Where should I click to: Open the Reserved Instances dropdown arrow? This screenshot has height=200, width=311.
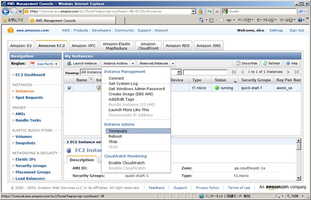[173, 64]
